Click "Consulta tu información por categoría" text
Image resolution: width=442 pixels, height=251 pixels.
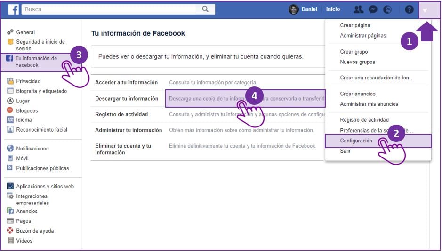[213, 82]
